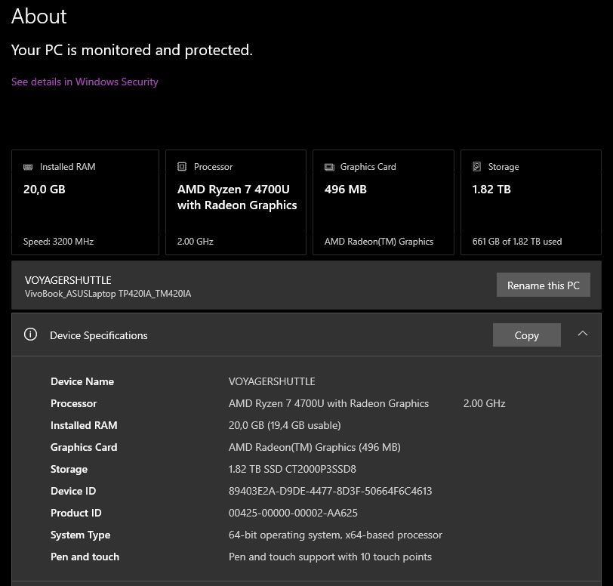The height and width of the screenshot is (586, 613).
Task: Click the 661 GB of 1.82 TB used text
Action: point(517,242)
